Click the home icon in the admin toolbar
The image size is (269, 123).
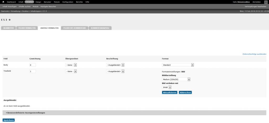3,2
